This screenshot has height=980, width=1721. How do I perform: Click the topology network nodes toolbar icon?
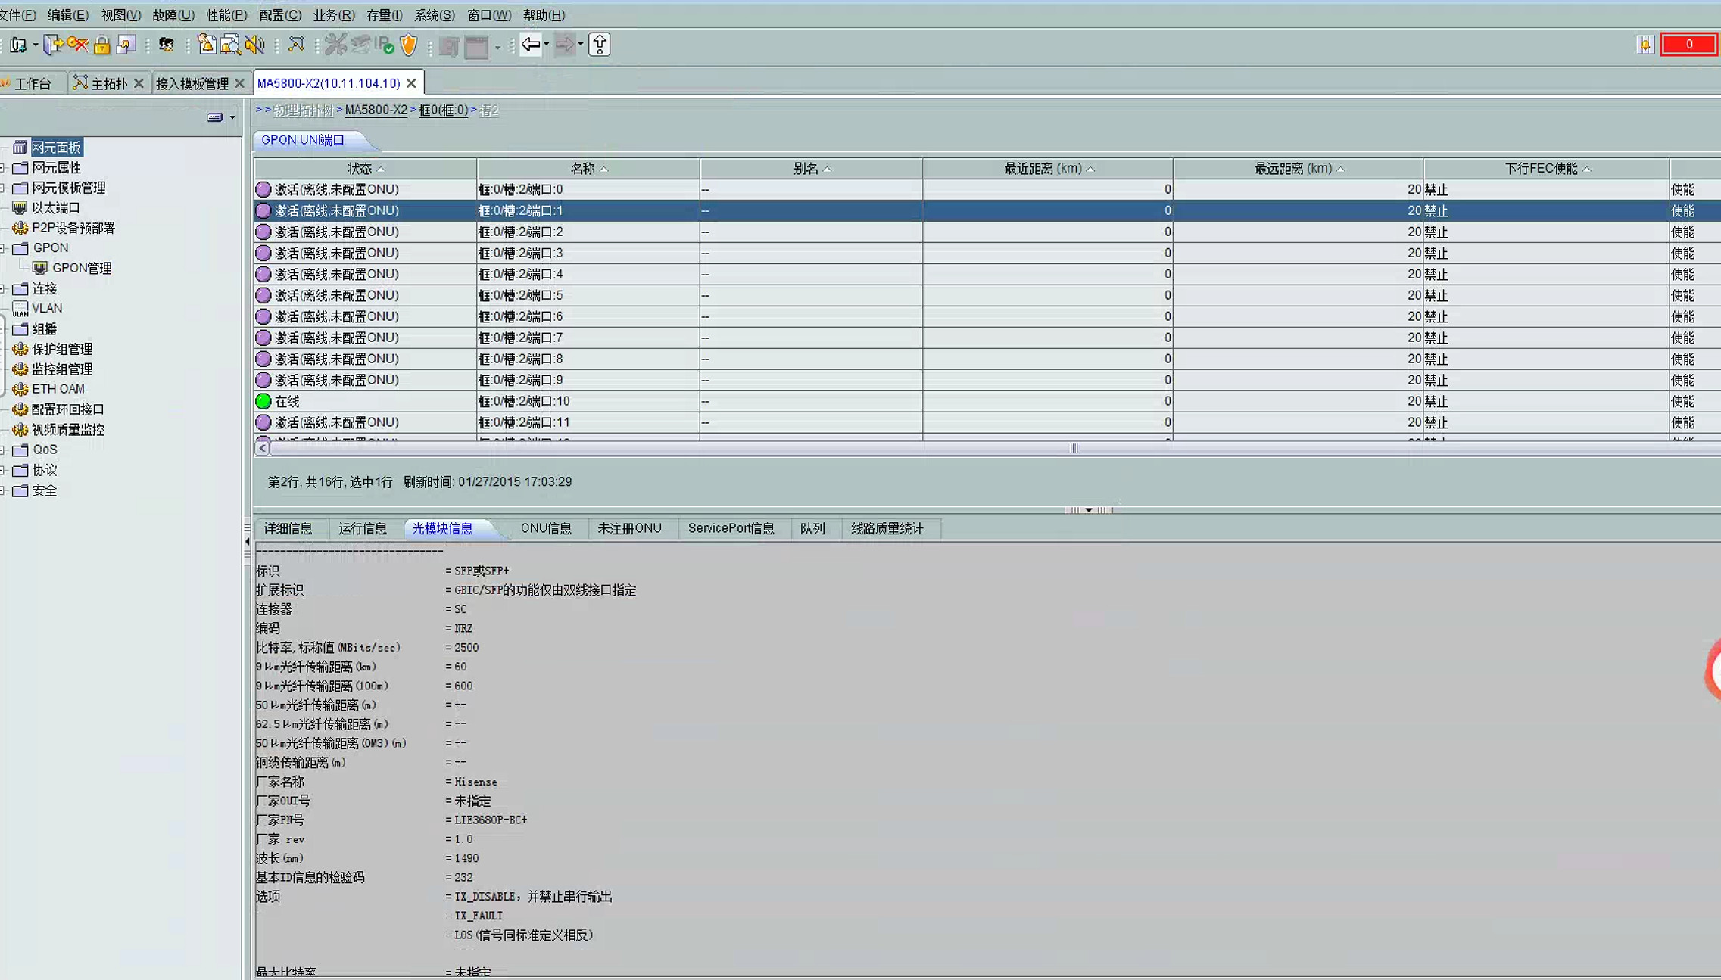click(296, 45)
